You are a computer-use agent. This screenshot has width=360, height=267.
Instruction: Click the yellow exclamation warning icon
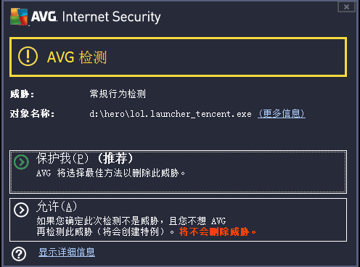[28, 56]
